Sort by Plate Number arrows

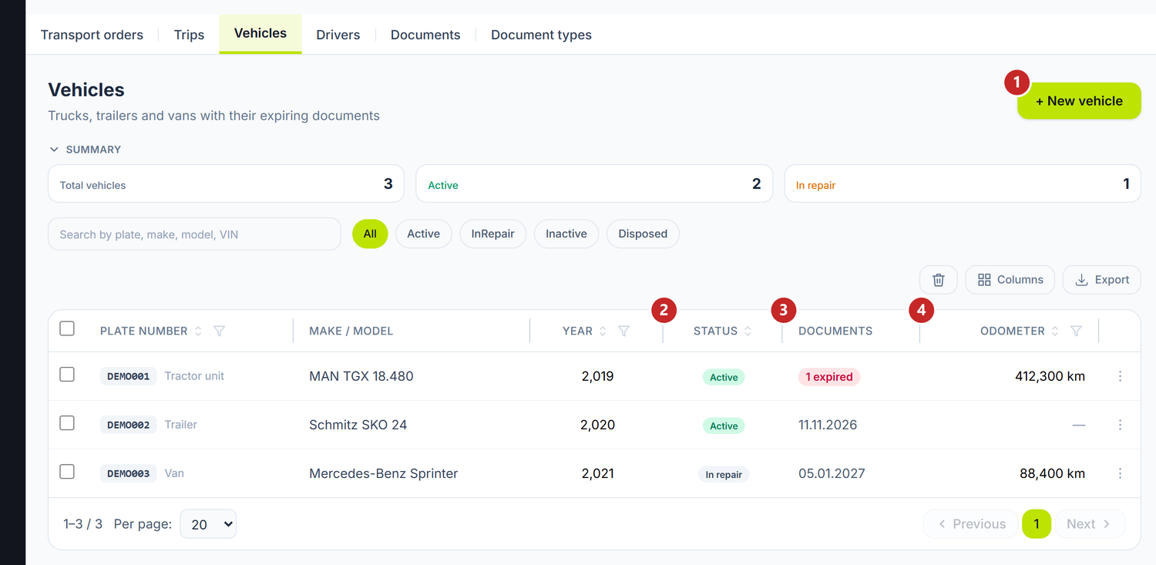pyautogui.click(x=198, y=331)
